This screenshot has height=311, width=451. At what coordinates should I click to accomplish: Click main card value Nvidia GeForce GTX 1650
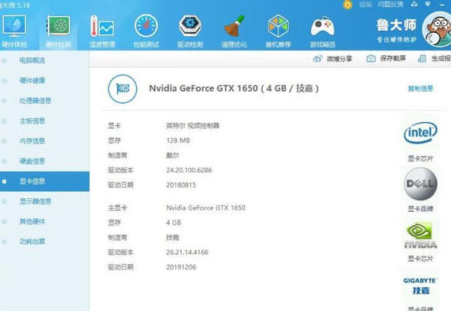tap(206, 207)
